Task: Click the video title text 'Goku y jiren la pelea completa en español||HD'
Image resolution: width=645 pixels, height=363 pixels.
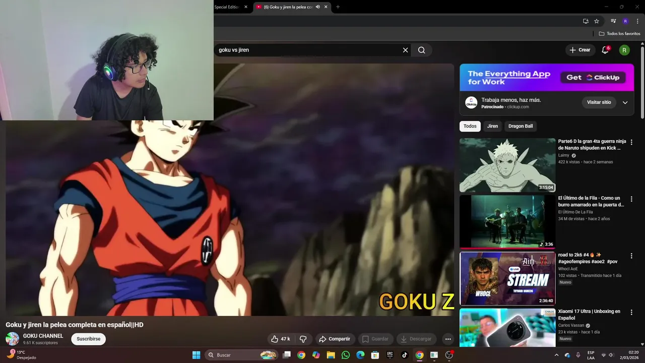Action: pyautogui.click(x=75, y=325)
